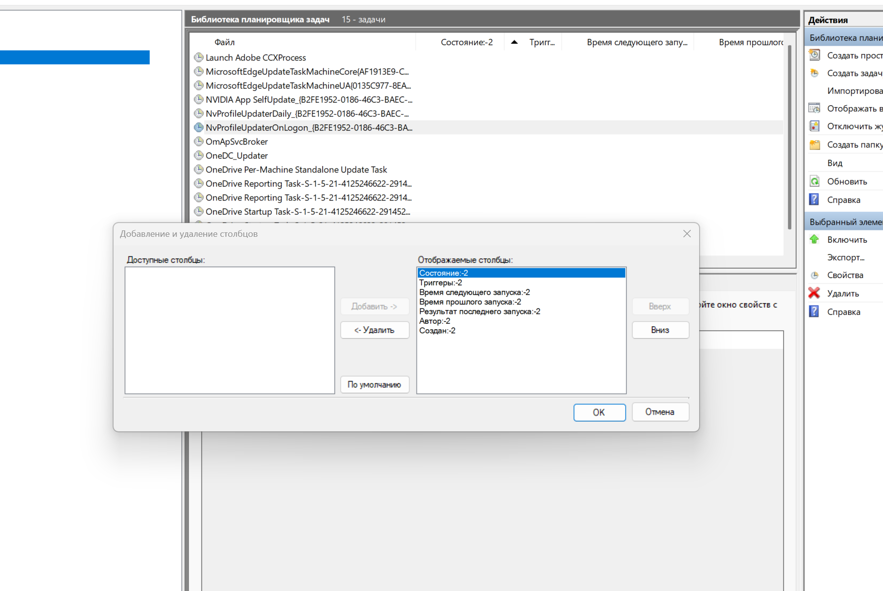Sort tasks by the Файл column header

[x=302, y=42]
